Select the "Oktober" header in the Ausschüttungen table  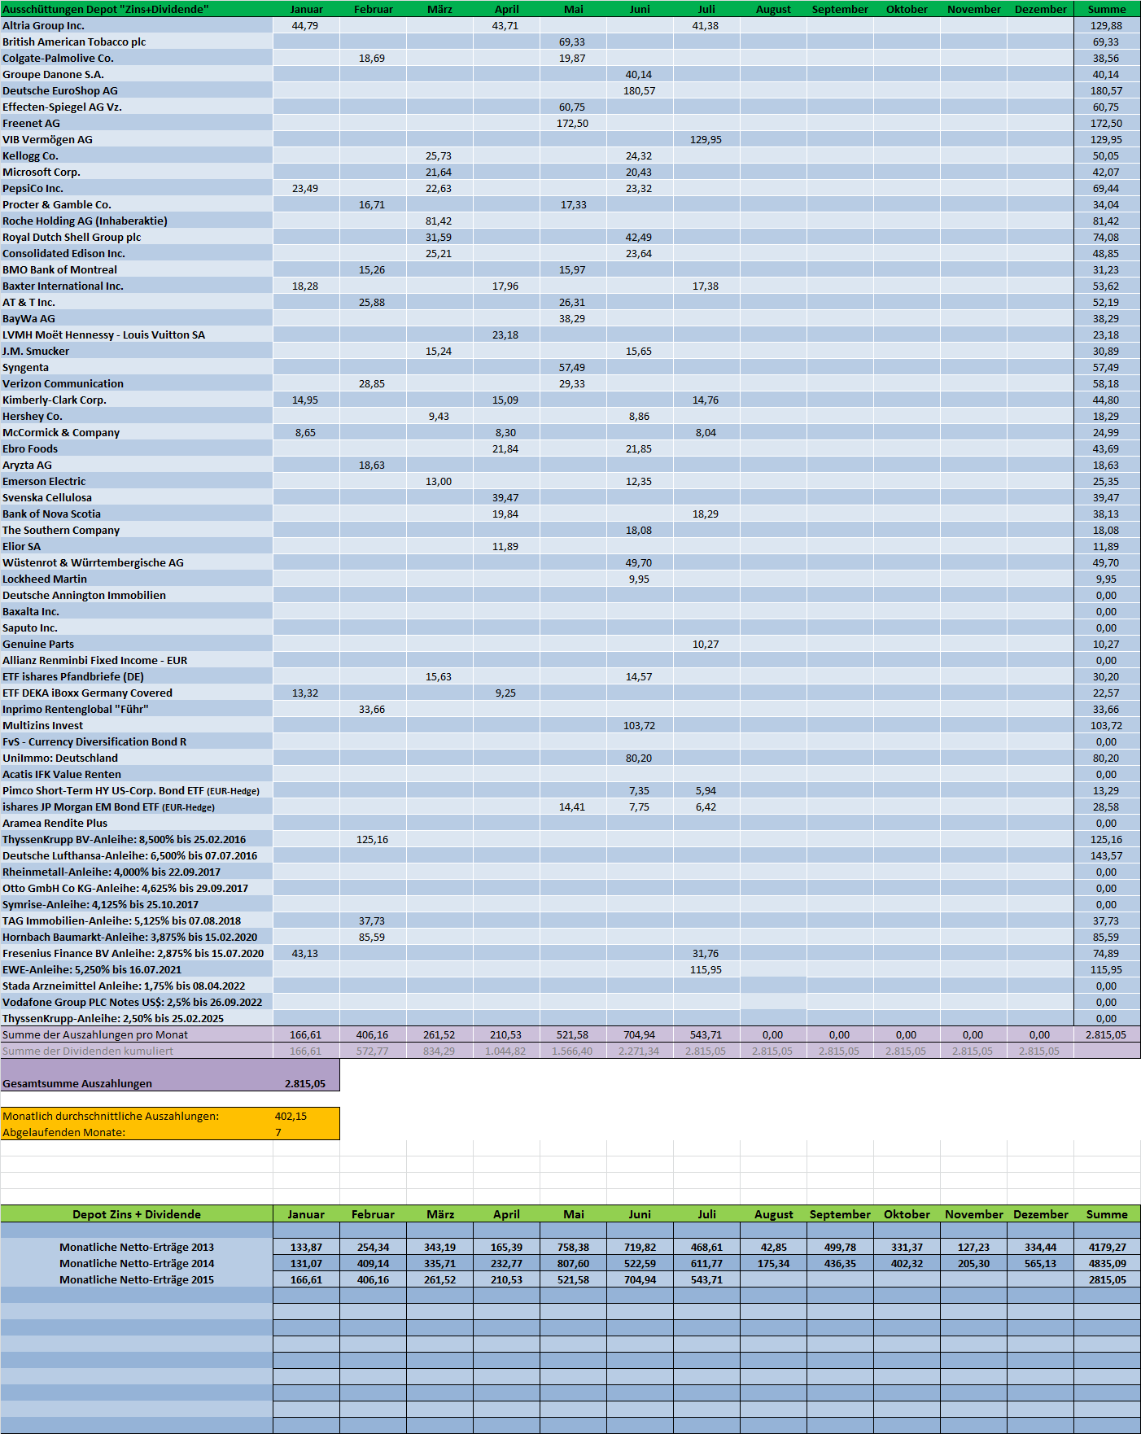coord(907,9)
